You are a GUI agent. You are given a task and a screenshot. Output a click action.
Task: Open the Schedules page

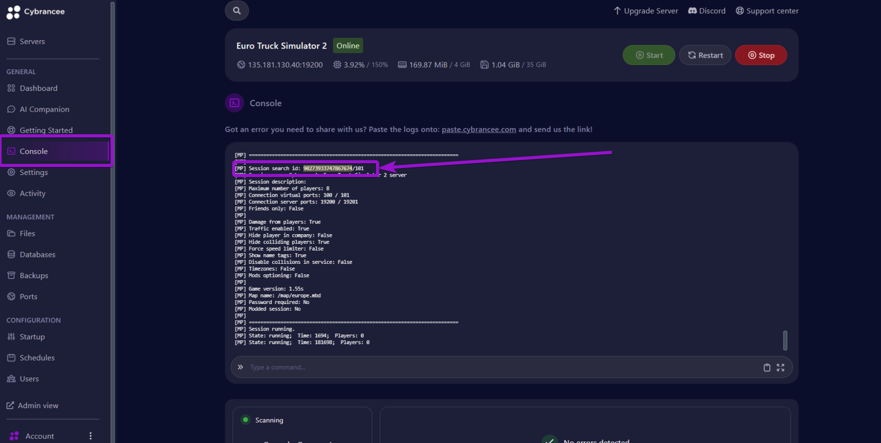click(37, 358)
